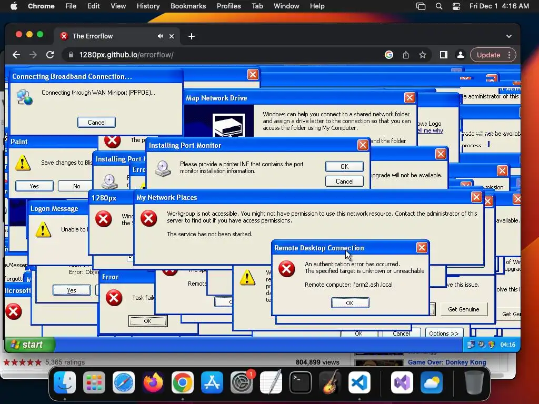Click the Chrome forward arrow
This screenshot has height=404, width=539.
(33, 55)
